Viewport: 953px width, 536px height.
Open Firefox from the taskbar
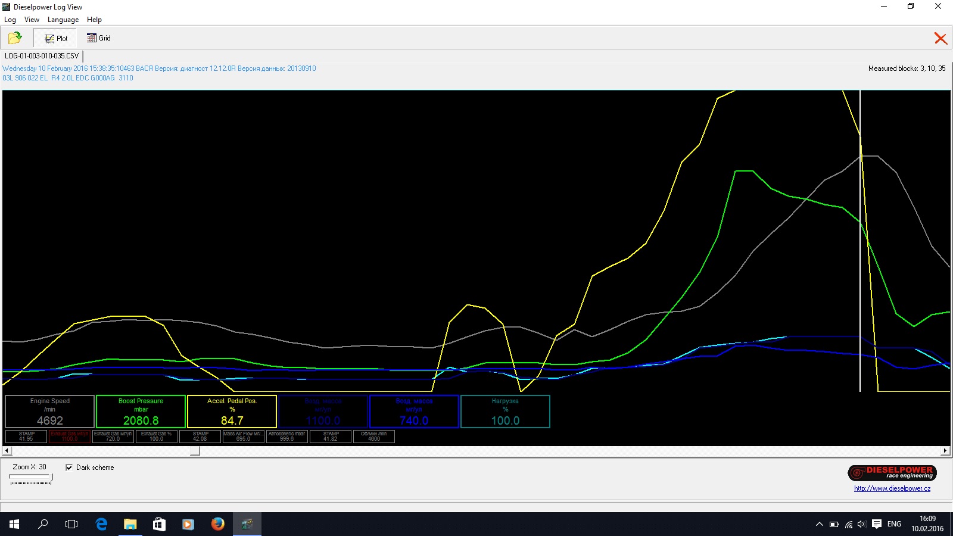tap(217, 524)
